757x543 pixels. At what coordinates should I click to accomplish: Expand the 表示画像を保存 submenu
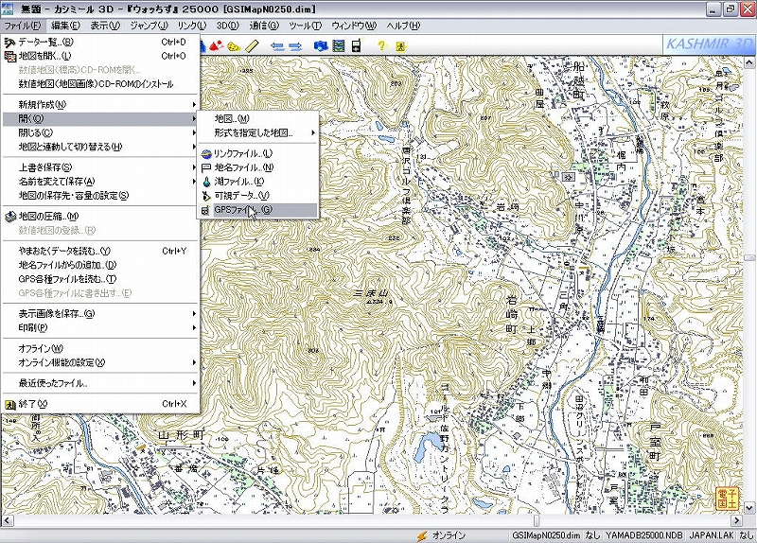100,314
